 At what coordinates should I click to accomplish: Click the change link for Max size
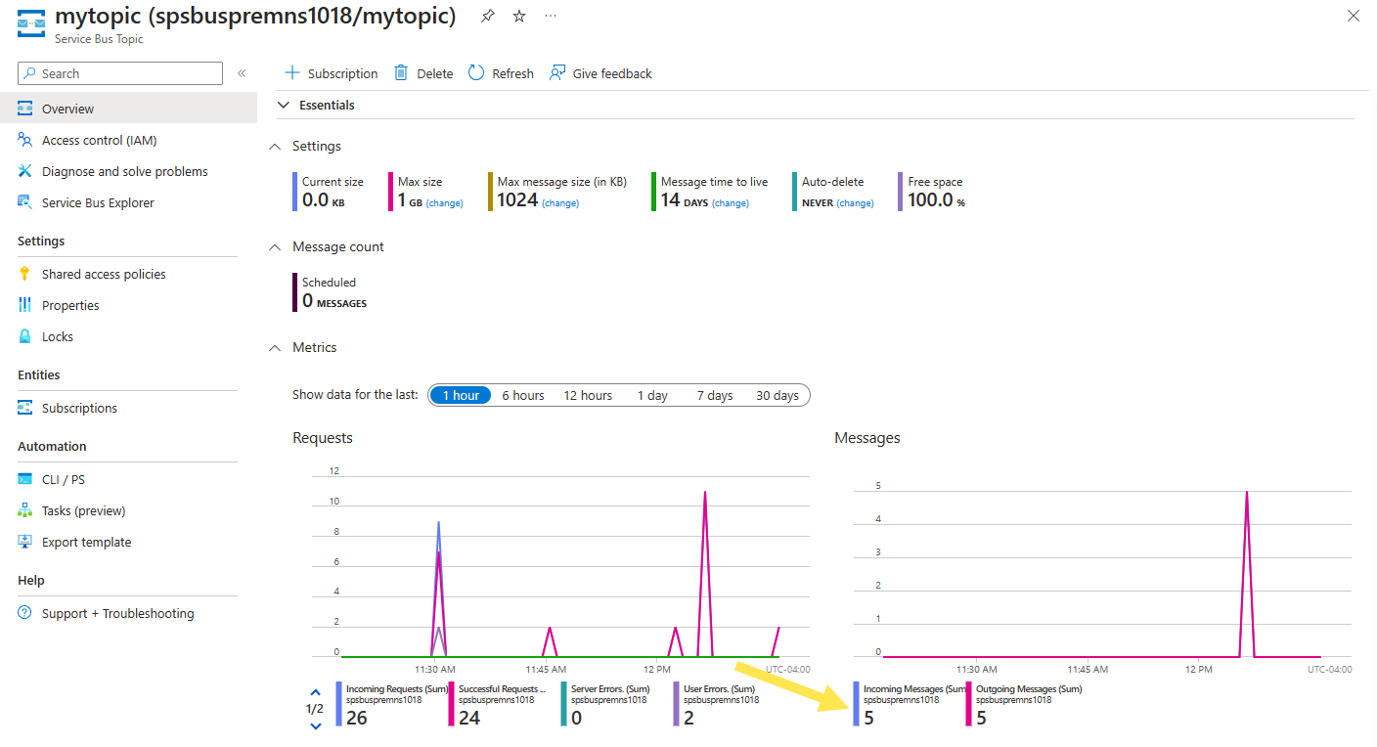pos(445,203)
